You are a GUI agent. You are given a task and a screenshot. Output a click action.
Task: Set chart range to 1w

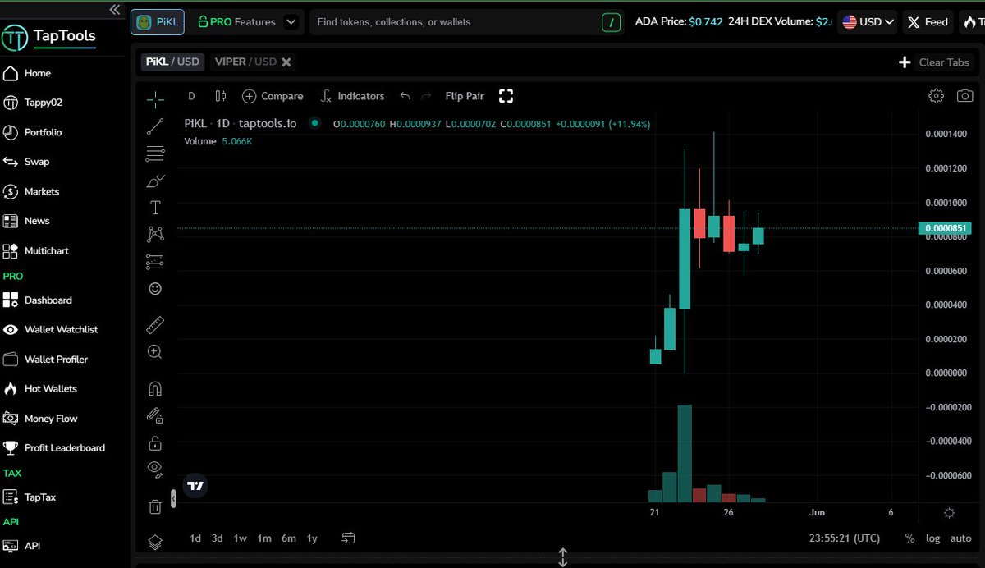241,538
